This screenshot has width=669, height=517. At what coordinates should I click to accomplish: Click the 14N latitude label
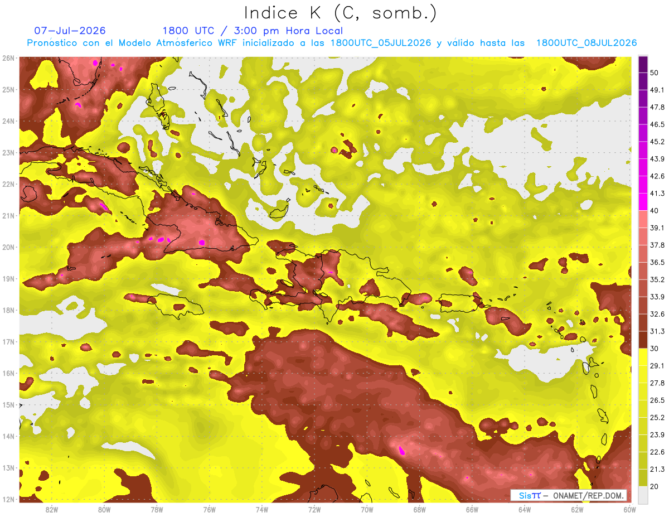pyautogui.click(x=8, y=436)
